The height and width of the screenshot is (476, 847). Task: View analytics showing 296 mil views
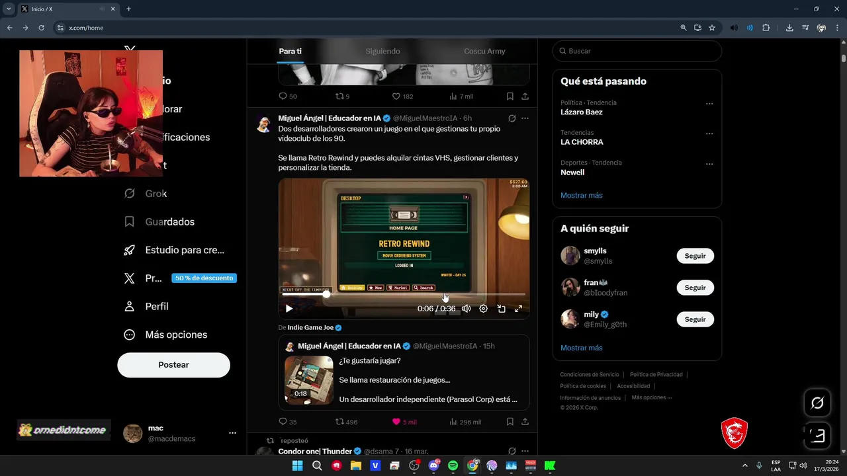point(465,422)
